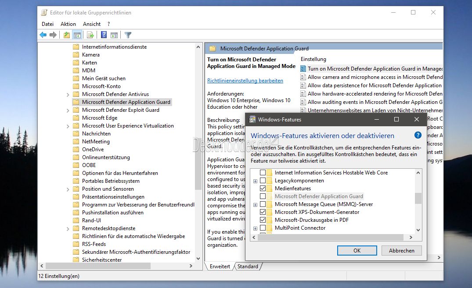Toggle the console tree show/hide icon
The height and width of the screenshot is (288, 472).
[x=77, y=35]
